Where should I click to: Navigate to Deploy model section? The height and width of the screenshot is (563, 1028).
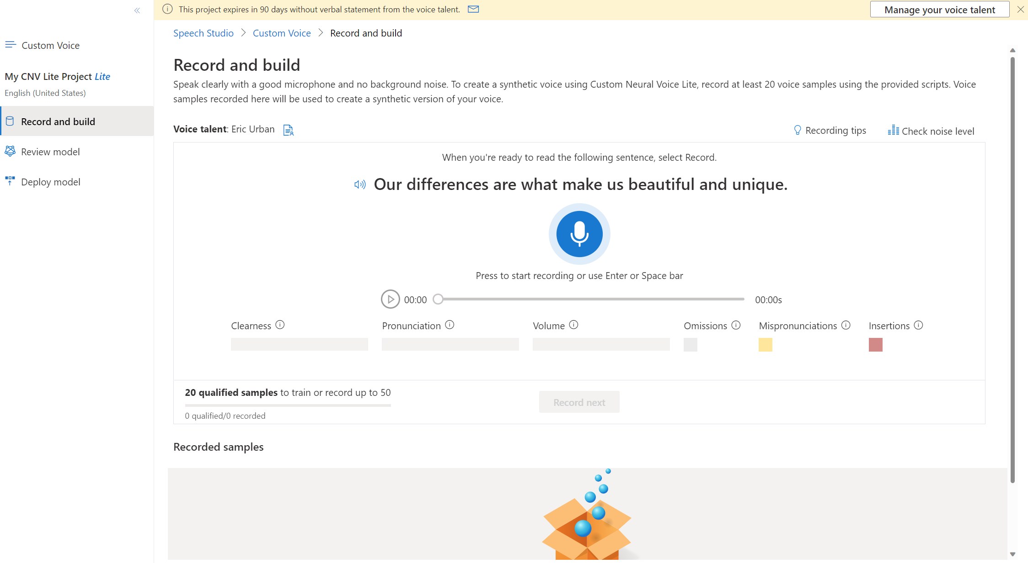tap(51, 181)
